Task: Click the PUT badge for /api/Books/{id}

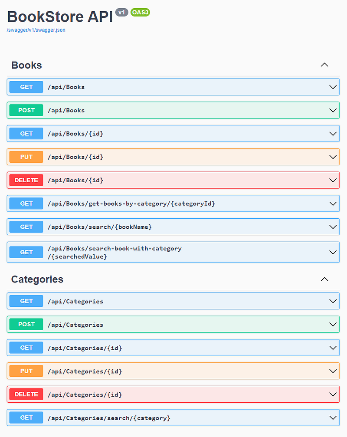Action: pyautogui.click(x=26, y=157)
